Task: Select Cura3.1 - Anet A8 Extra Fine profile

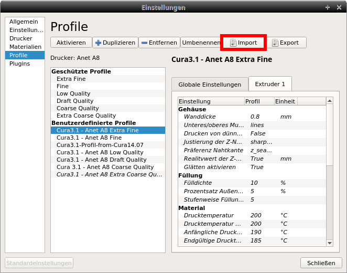Action: pyautogui.click(x=108, y=130)
